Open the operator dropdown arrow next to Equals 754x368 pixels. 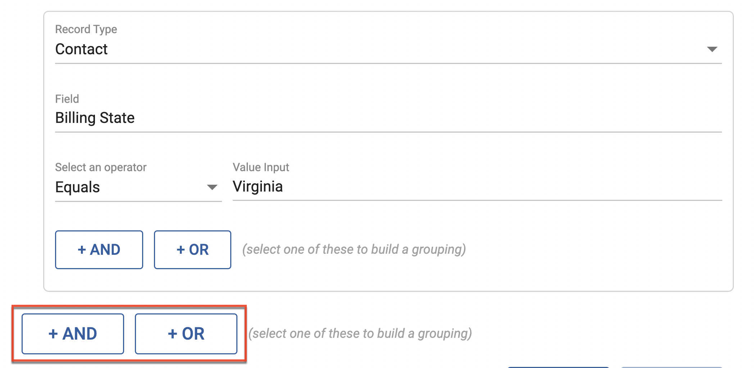tap(212, 187)
